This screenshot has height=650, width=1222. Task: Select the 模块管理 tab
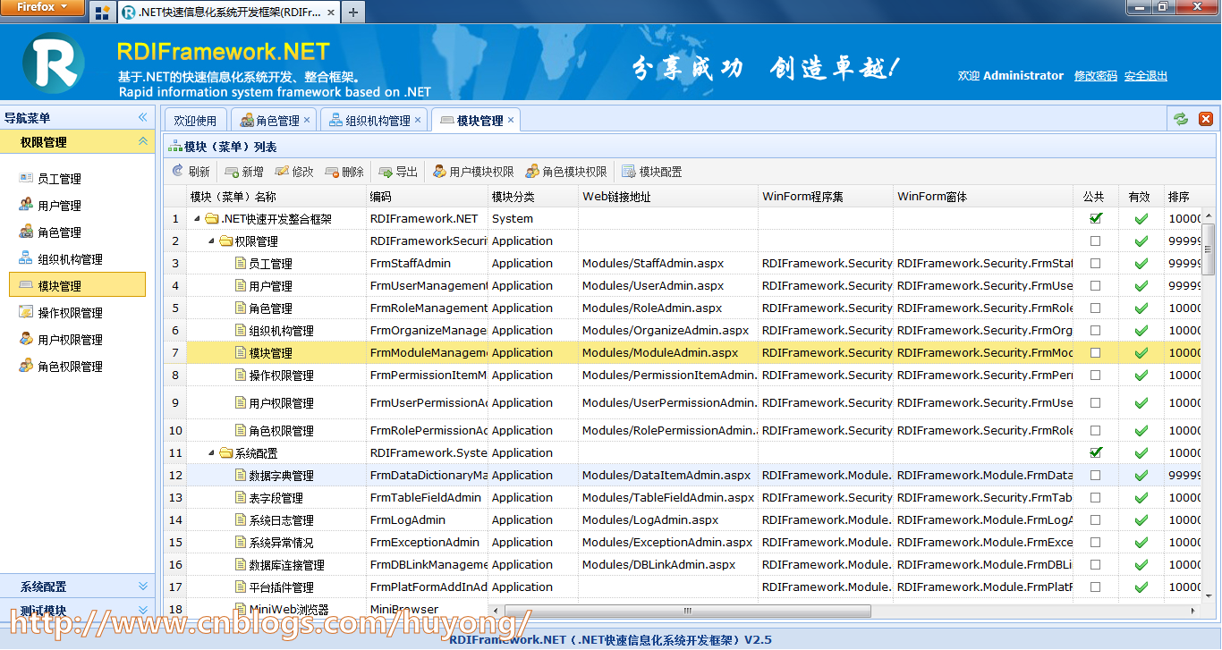(475, 120)
